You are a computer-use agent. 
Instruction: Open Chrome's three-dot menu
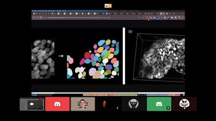(183, 17)
